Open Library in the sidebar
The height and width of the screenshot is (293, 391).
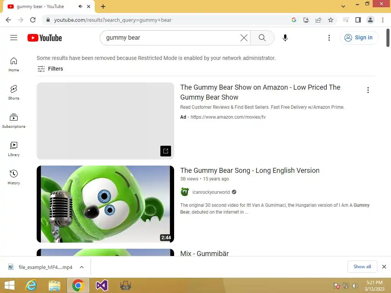pos(14,149)
